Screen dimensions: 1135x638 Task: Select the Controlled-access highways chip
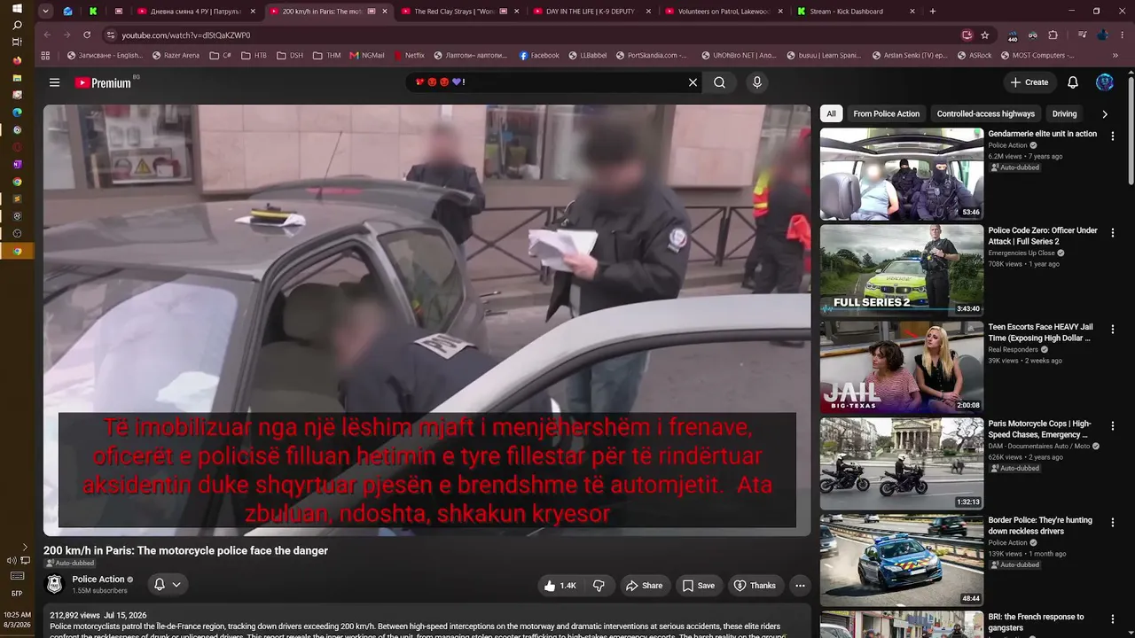[986, 113]
